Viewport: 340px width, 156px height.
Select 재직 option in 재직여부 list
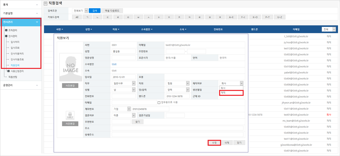231,93
